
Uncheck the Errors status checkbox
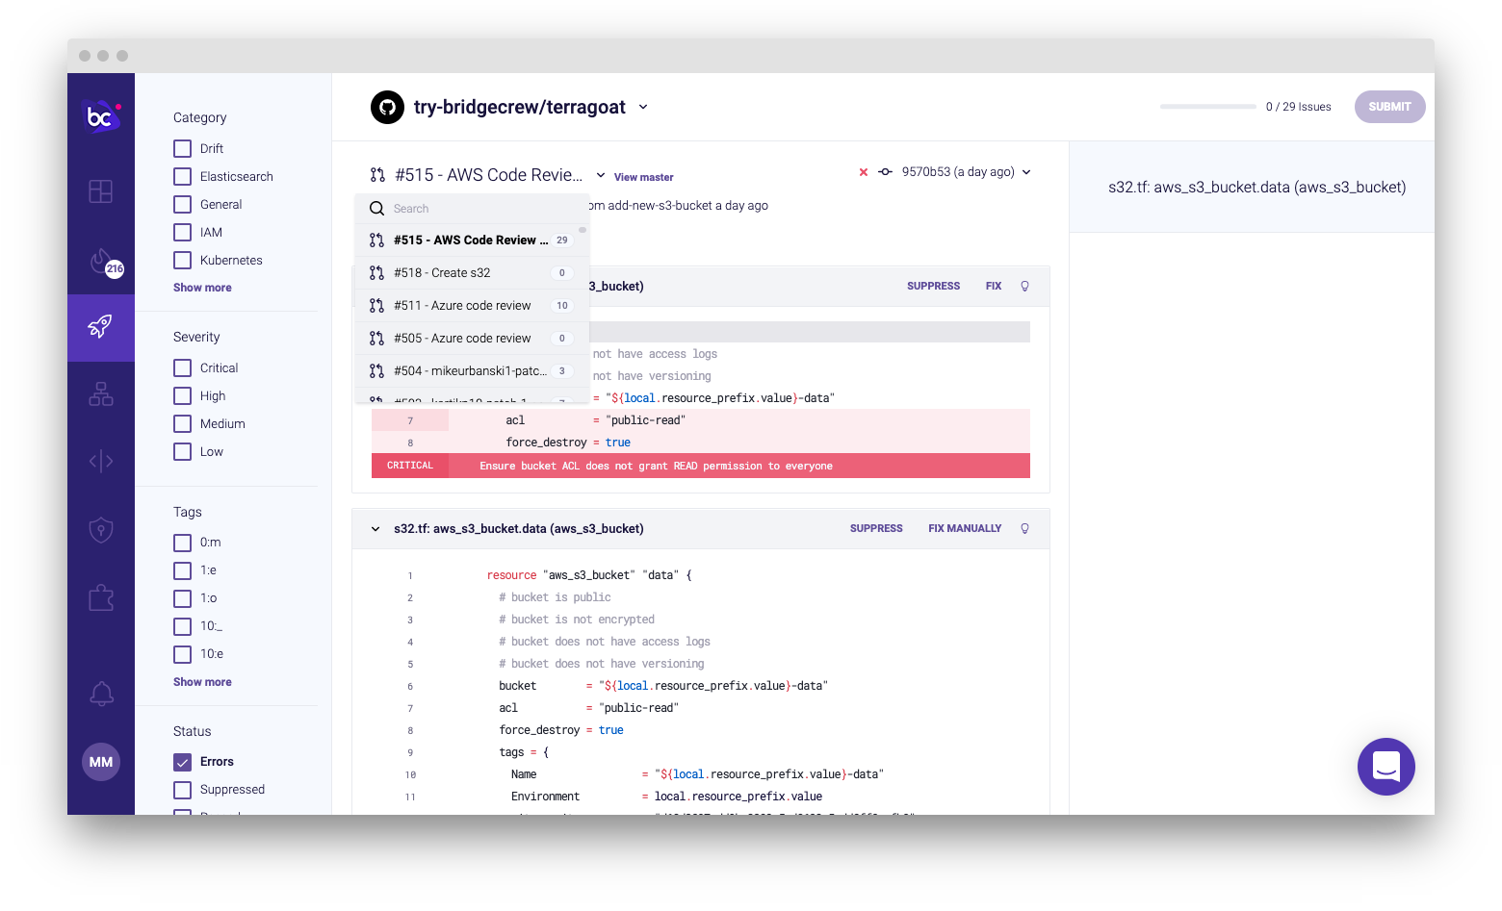[182, 762]
